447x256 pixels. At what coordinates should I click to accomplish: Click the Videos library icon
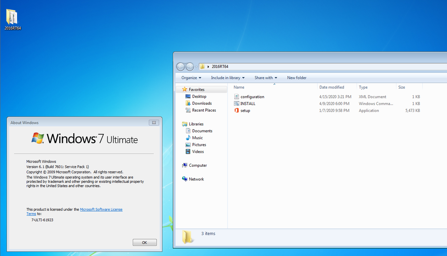pyautogui.click(x=188, y=152)
